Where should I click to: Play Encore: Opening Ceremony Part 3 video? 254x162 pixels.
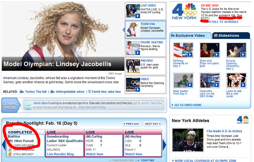click(236, 50)
